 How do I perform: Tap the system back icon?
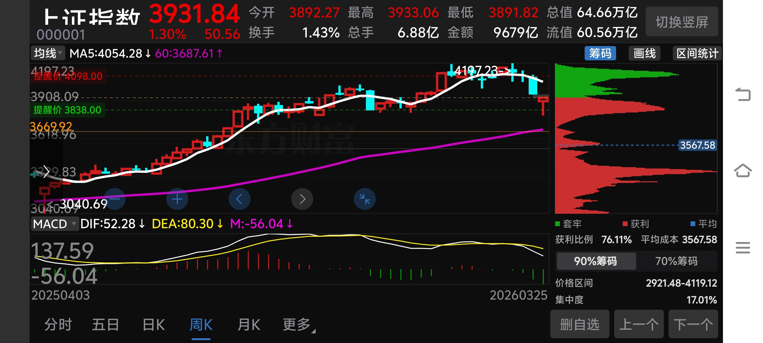[x=743, y=94]
